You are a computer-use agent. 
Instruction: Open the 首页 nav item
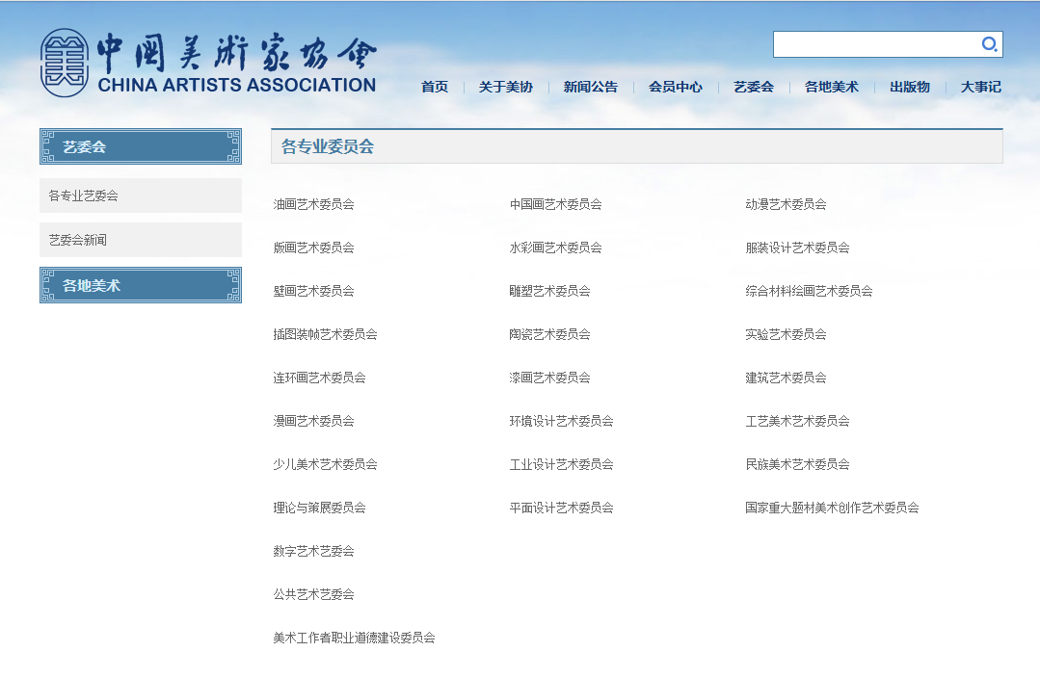[x=435, y=87]
